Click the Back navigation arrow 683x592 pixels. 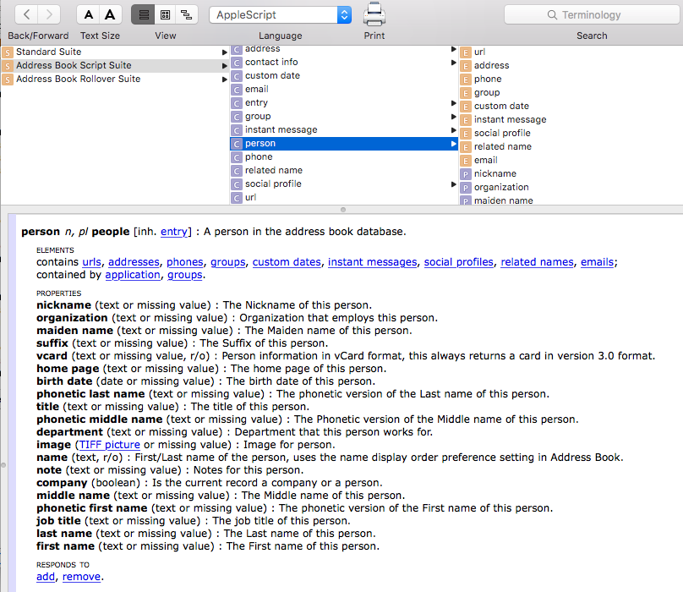coord(27,14)
